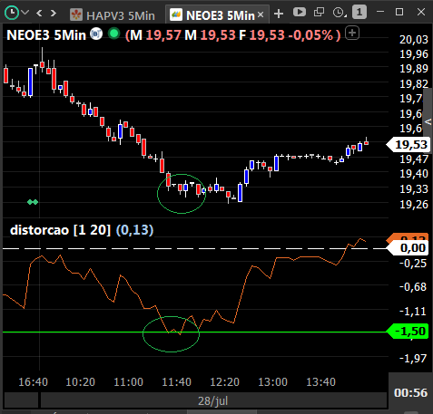Click the NEOE3 5Min chart title
Image resolution: width=433 pixels, height=414 pixels.
tap(46, 35)
